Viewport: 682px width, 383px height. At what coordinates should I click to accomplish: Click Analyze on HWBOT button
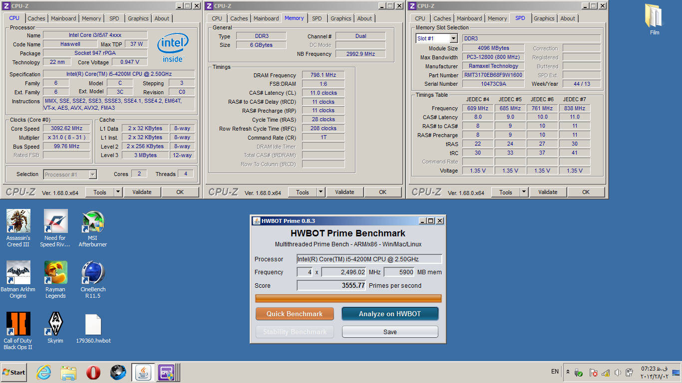[x=390, y=314]
